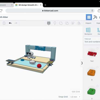Select the Workplane tool

[88, 31]
